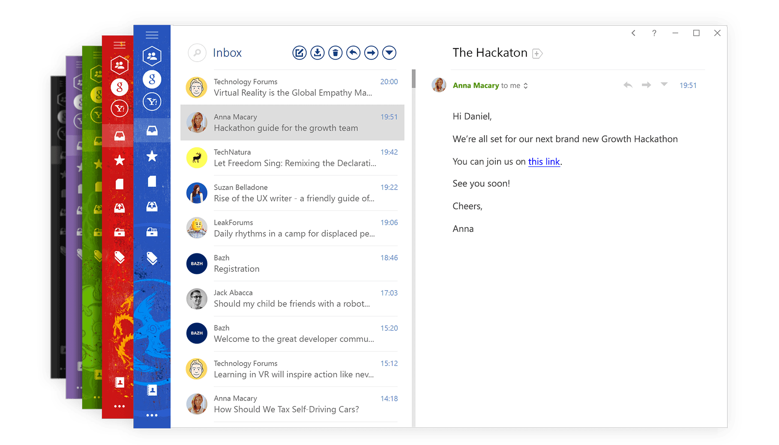Open the hamburger menu in blue sidebar

coord(152,35)
